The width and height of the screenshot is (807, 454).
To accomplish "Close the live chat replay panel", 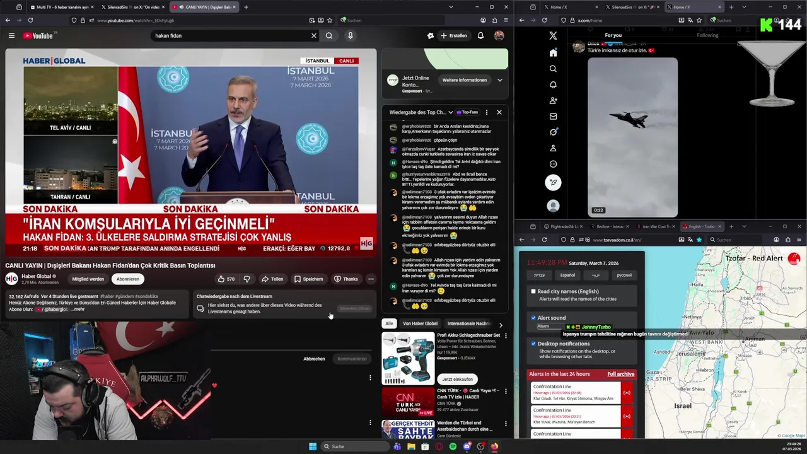I will coord(499,112).
